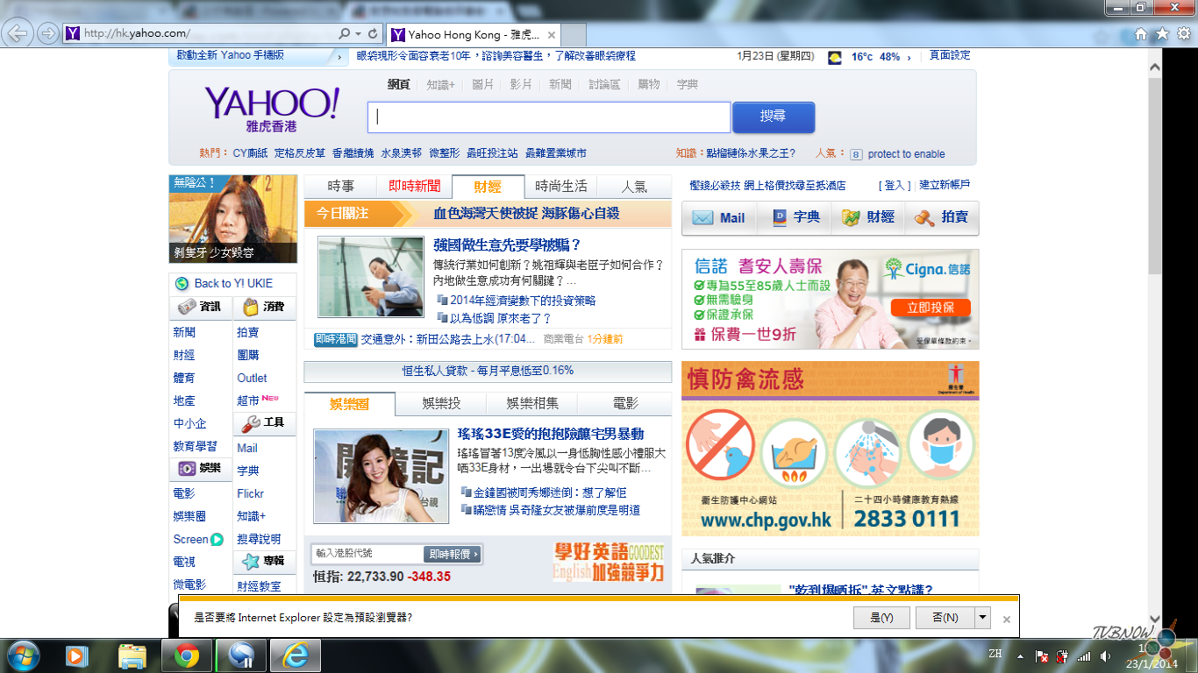The height and width of the screenshot is (673, 1198).
Task: Switch to 電影 entertainment tab
Action: click(x=625, y=404)
